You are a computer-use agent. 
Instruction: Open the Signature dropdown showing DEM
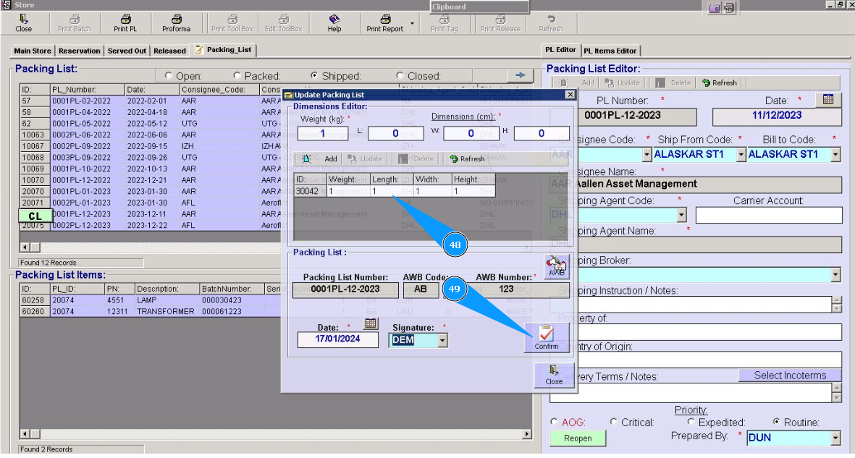[x=443, y=340]
